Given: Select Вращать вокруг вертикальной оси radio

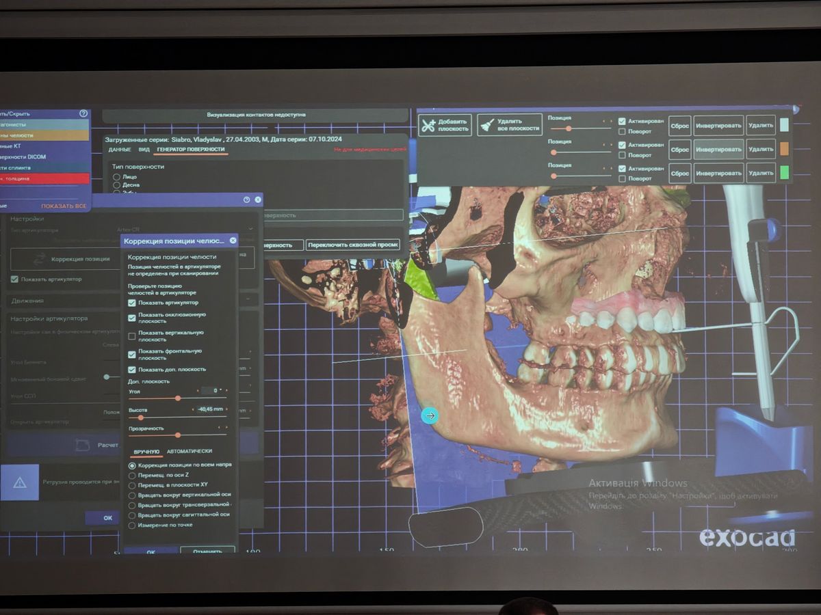Looking at the screenshot, I should click(x=132, y=495).
